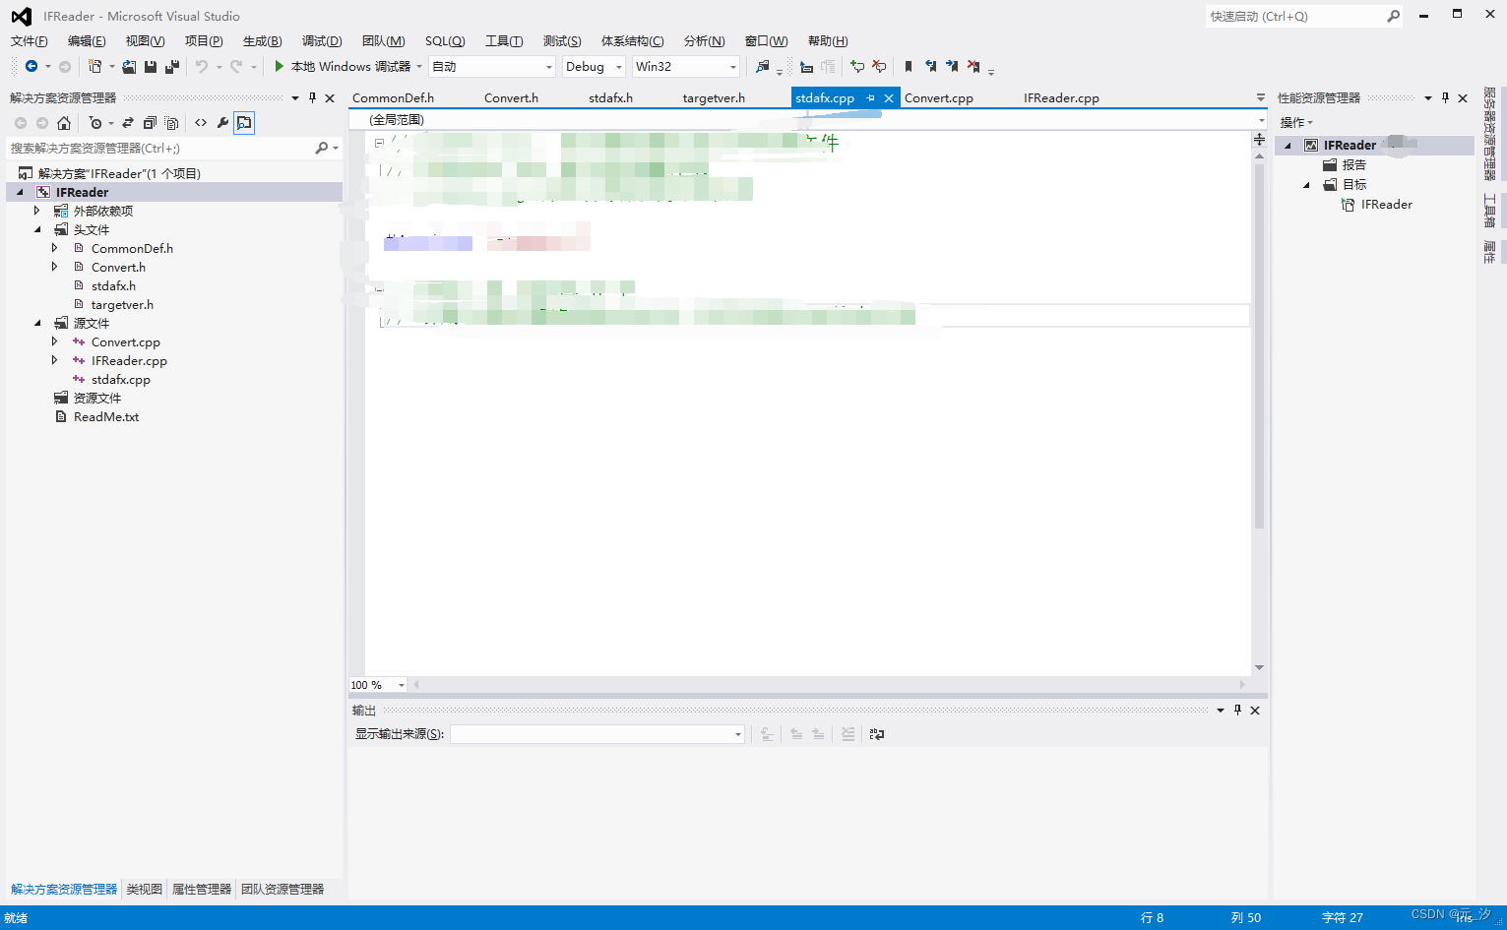Select ReadMe.txt in Solution Explorer

(x=105, y=416)
